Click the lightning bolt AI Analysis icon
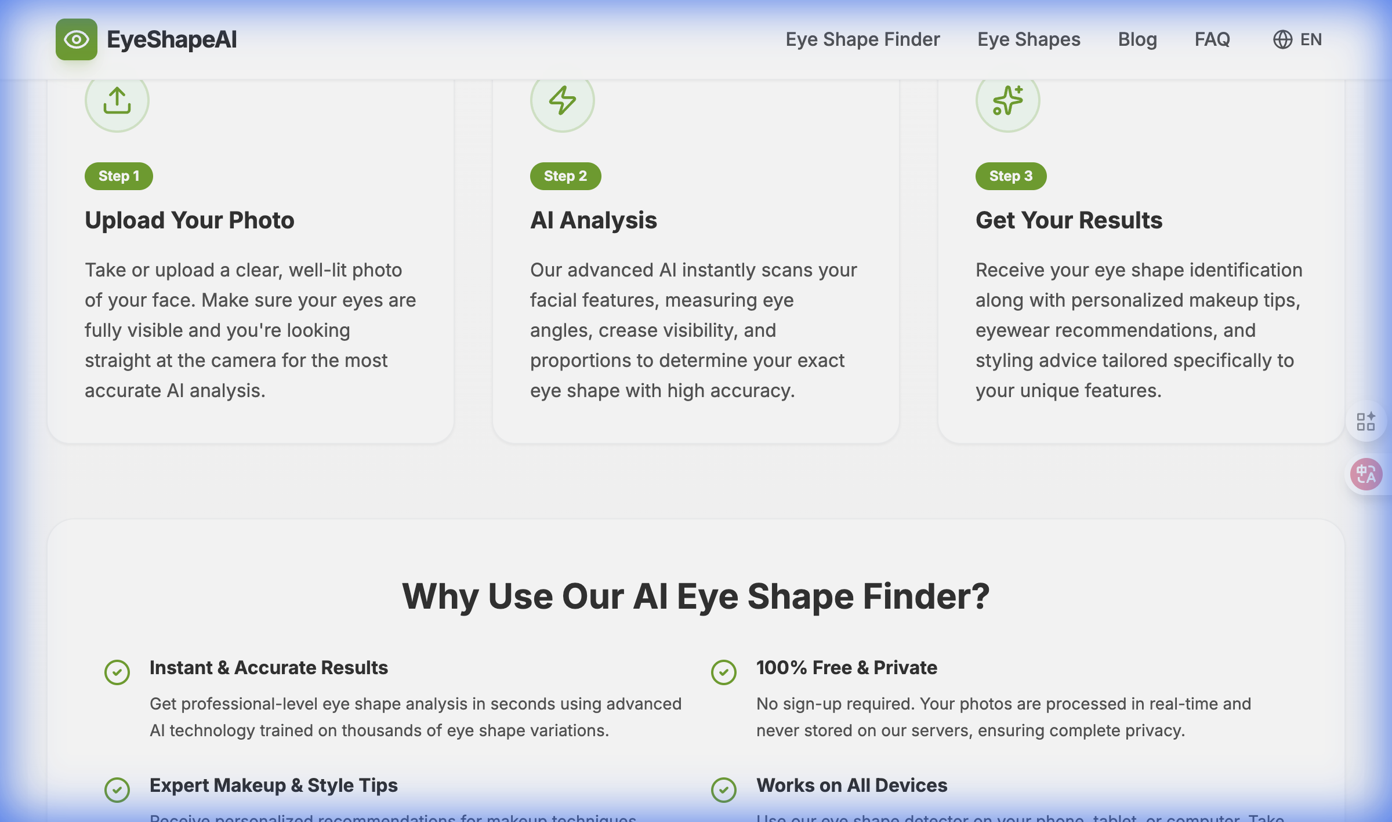1392x822 pixels. (x=562, y=100)
